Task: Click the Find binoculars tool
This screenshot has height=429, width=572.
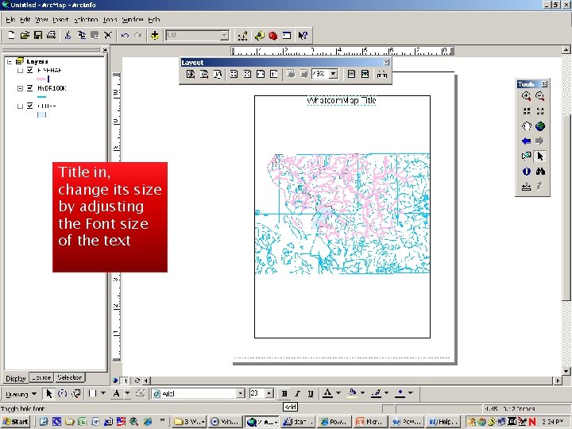Action: pyautogui.click(x=540, y=172)
